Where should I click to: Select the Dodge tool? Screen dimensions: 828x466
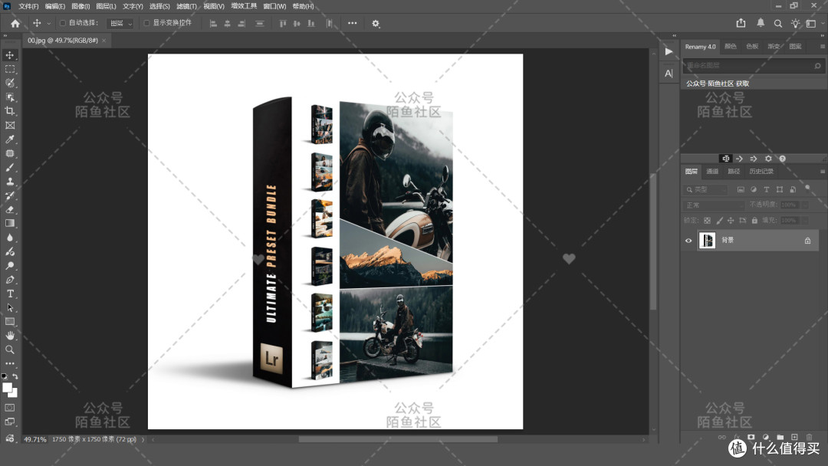click(x=10, y=265)
